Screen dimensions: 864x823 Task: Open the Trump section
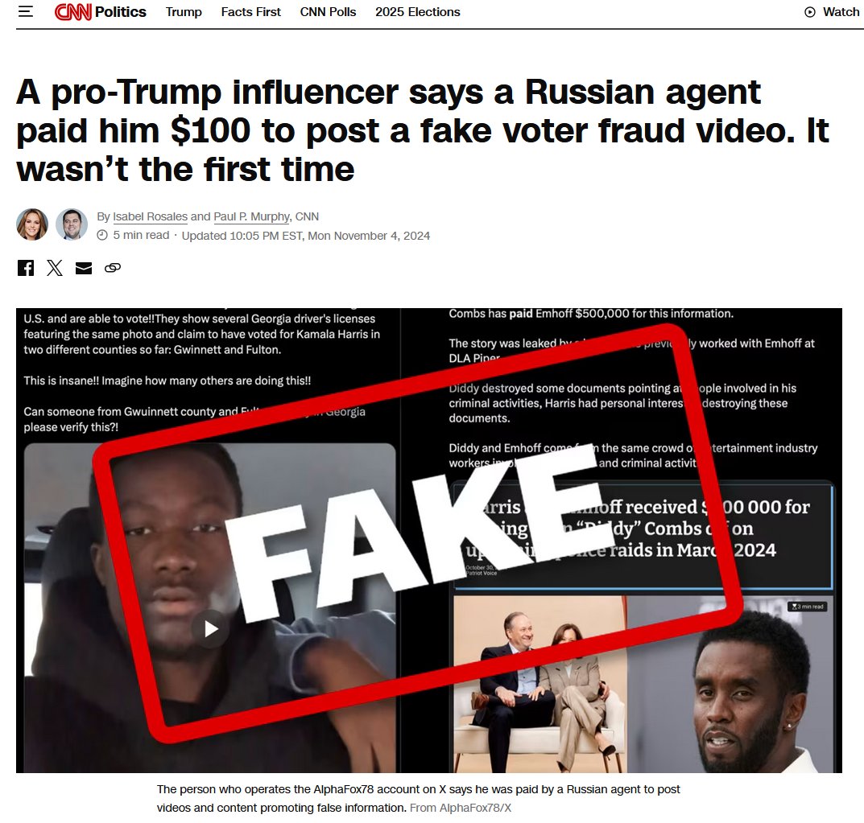[184, 11]
